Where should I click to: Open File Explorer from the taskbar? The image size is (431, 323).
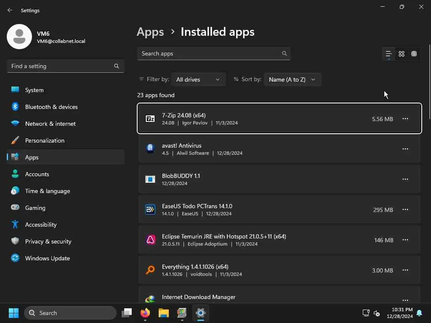(x=163, y=313)
